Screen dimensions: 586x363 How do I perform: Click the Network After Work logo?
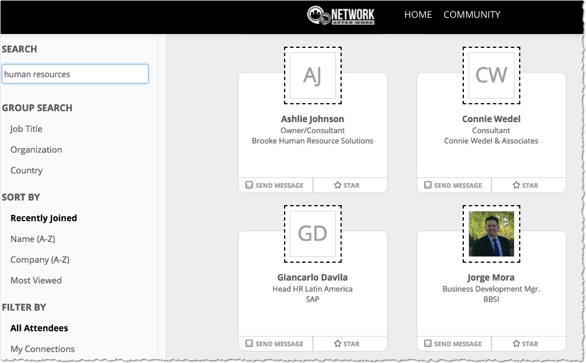(341, 16)
